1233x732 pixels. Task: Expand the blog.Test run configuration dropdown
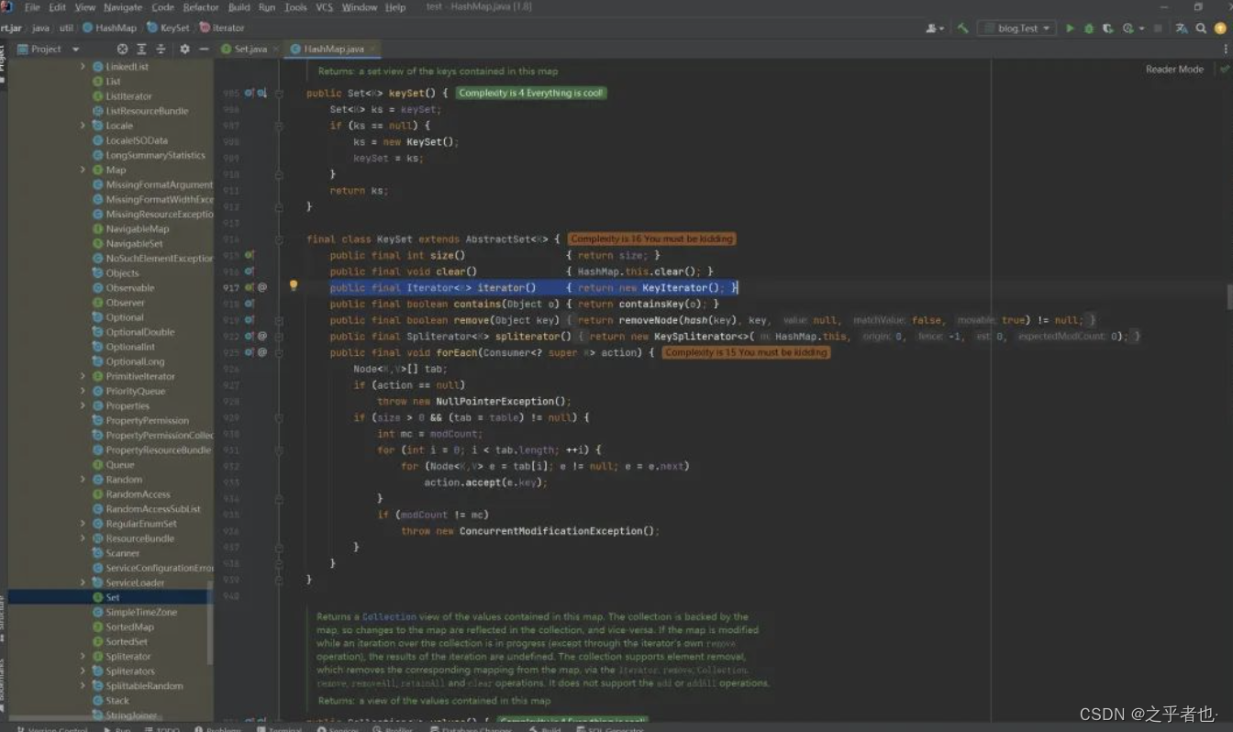click(x=1046, y=28)
